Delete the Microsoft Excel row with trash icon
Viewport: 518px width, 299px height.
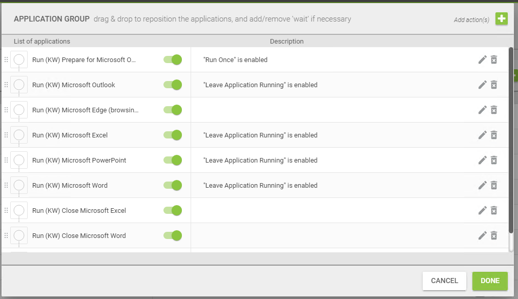click(x=493, y=135)
